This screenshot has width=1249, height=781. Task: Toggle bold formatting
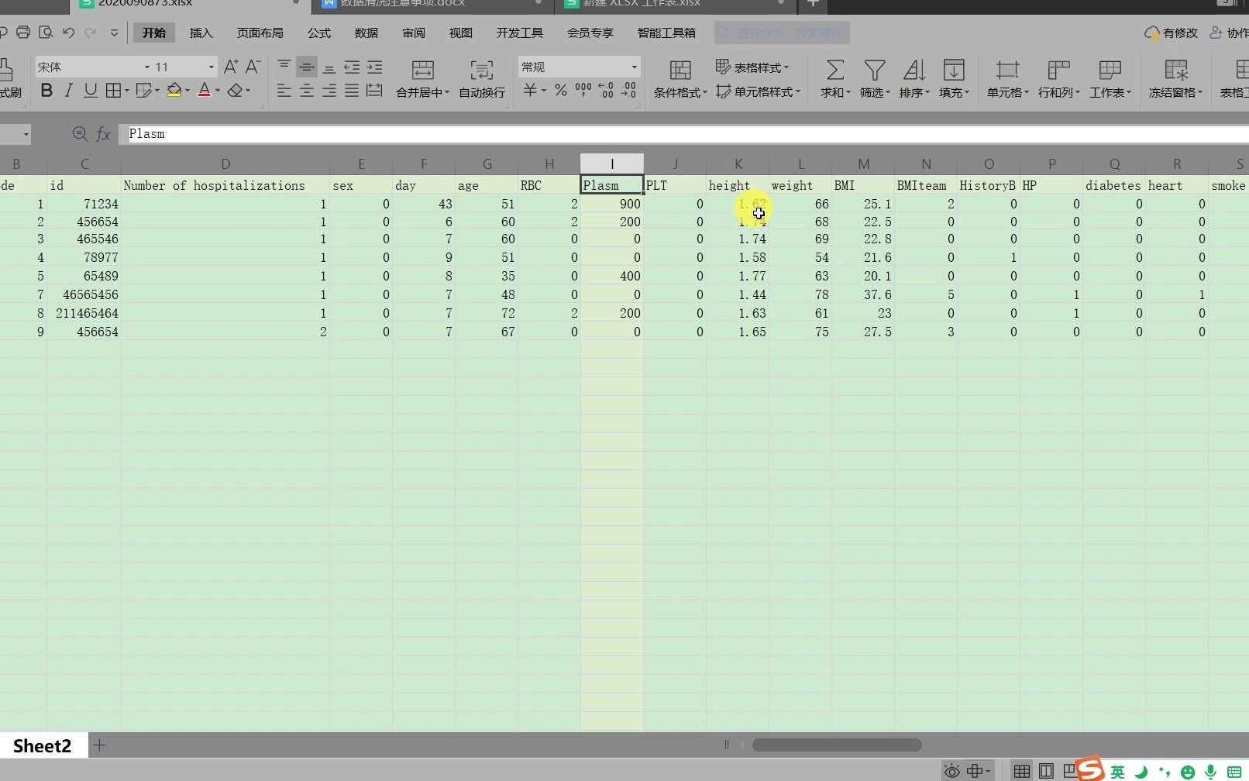click(x=46, y=91)
